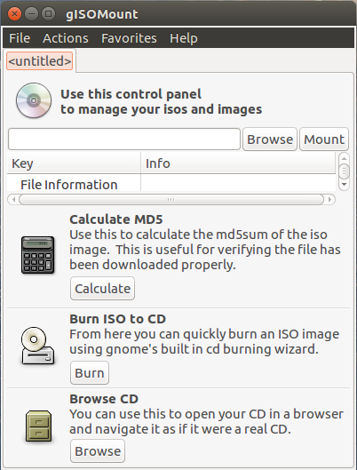Open the Favorites menu

point(129,38)
